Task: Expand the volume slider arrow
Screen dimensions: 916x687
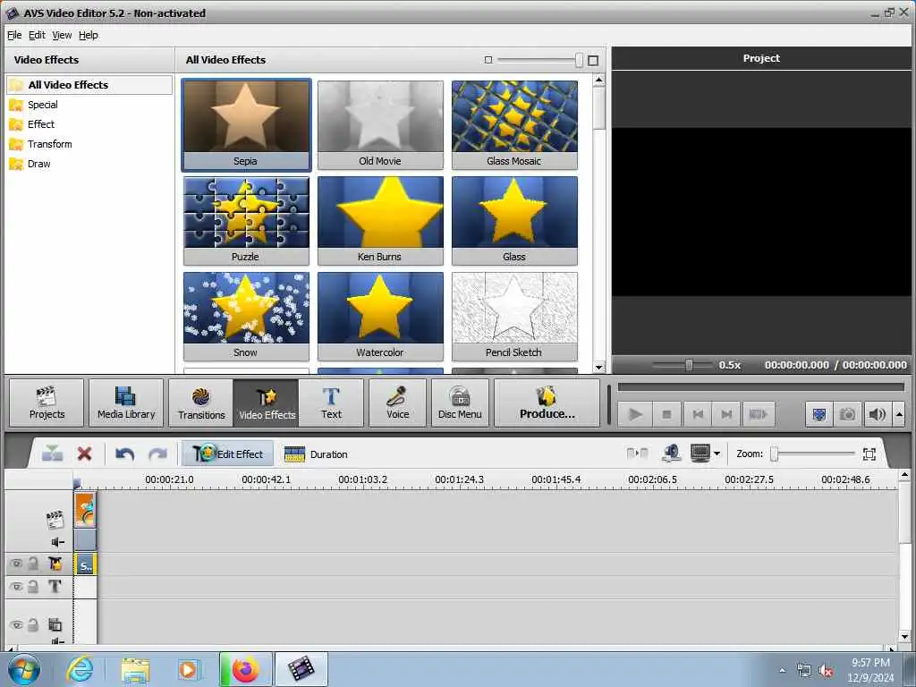Action: tap(899, 414)
